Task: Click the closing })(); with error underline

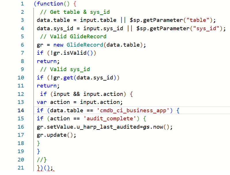Action: coord(45,168)
